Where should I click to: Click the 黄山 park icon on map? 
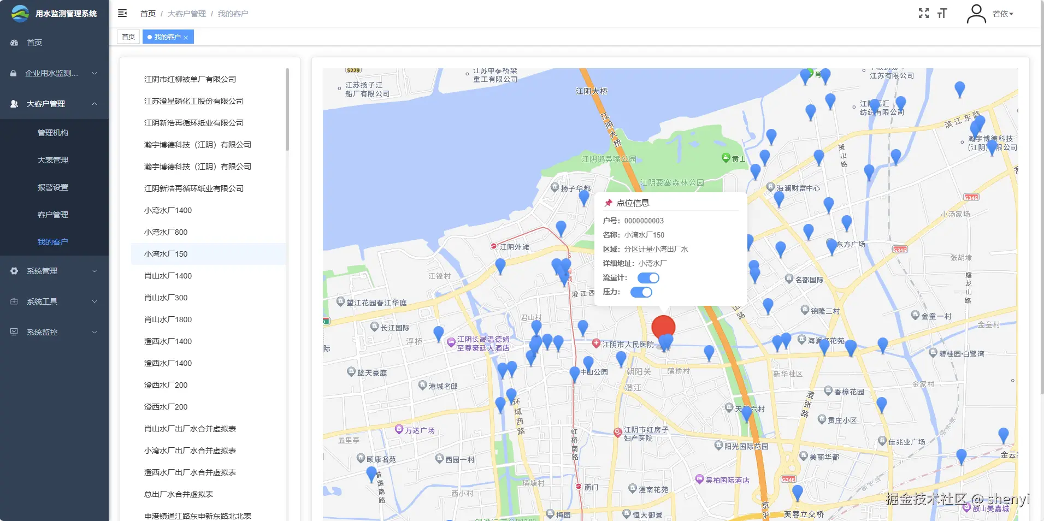pyautogui.click(x=726, y=158)
